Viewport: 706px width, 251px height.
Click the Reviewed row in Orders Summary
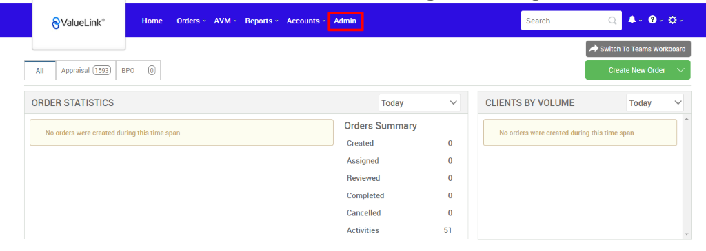pyautogui.click(x=400, y=178)
